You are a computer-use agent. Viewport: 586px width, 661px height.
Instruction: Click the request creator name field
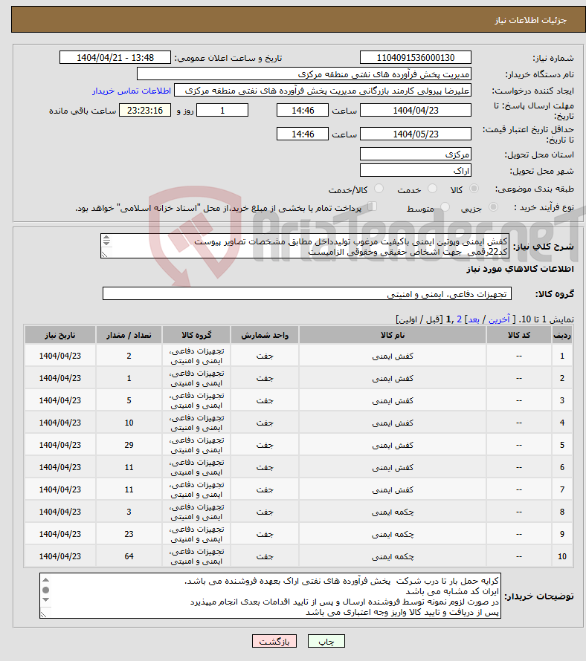pos(323,90)
